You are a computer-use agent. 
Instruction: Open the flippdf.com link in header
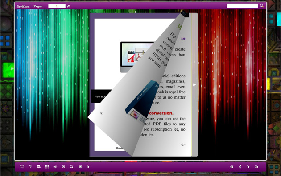[x=23, y=6]
